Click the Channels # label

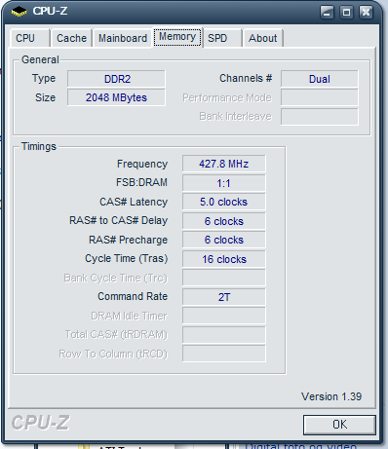(x=246, y=78)
